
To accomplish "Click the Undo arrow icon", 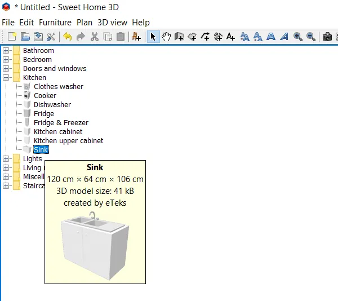I will coord(68,37).
